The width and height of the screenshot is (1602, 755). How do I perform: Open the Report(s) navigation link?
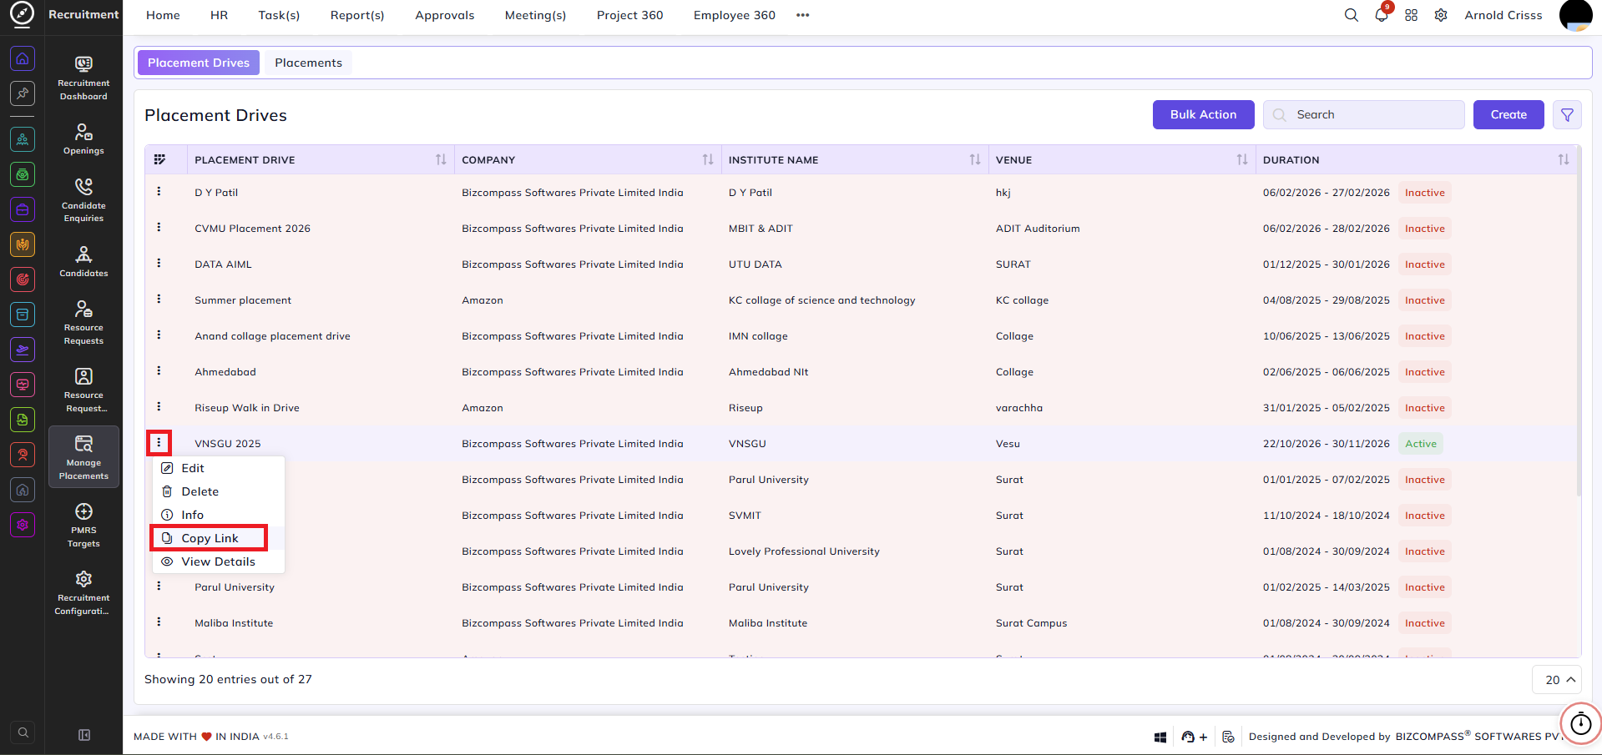coord(357,15)
